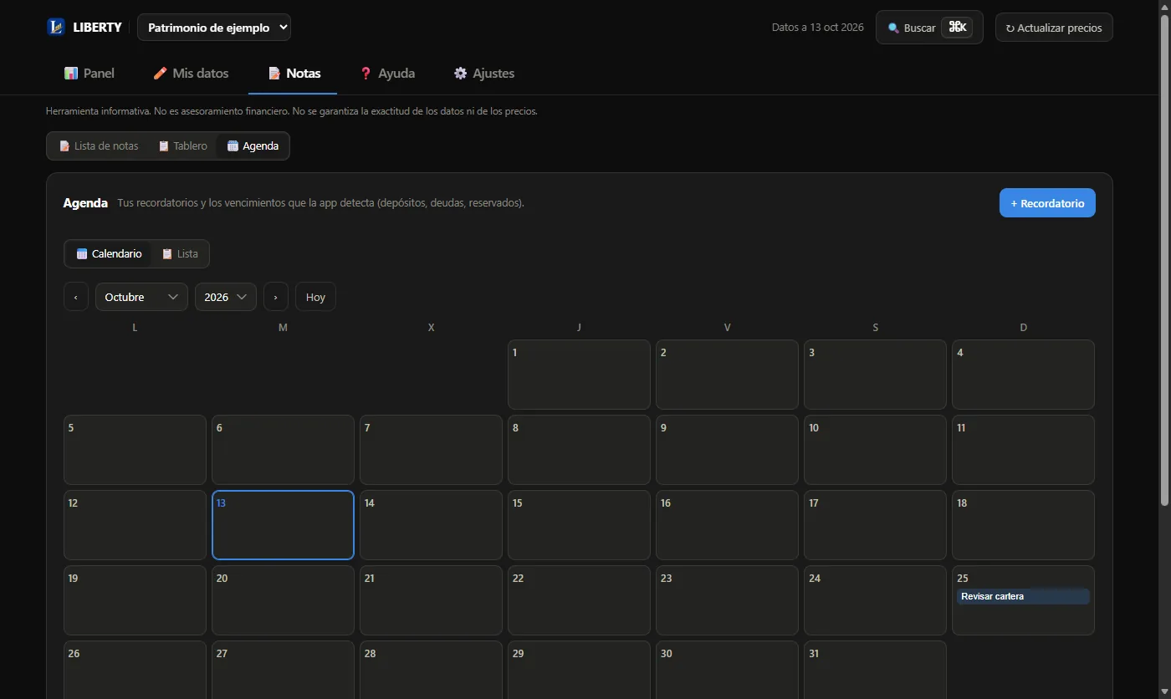Screen dimensions: 1171x699
Task: Click the Ajustes gear icon
Action: coord(461,73)
